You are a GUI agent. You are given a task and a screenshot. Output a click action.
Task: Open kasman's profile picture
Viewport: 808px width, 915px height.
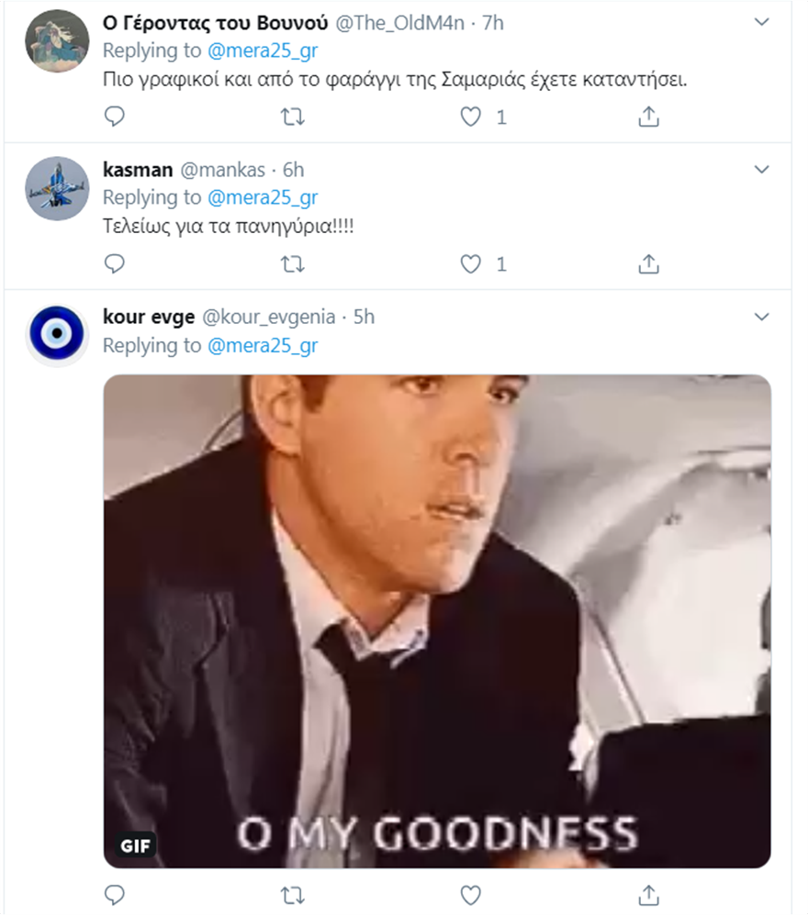coord(56,187)
